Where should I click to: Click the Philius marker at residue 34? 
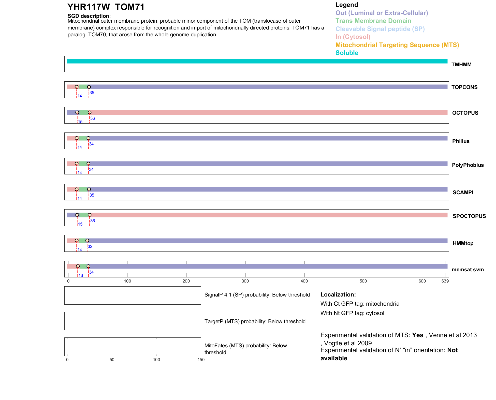(88, 138)
